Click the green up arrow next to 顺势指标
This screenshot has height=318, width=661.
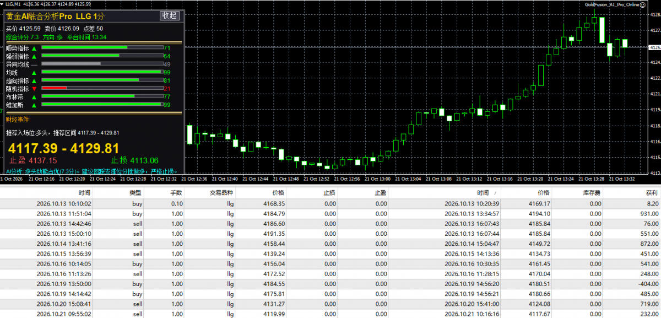[x=34, y=48]
